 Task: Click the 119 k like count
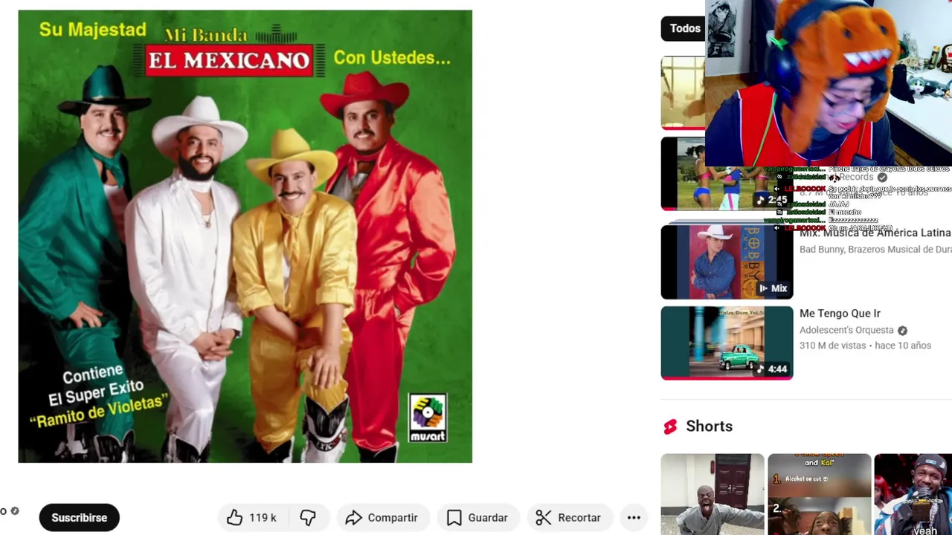pos(263,518)
